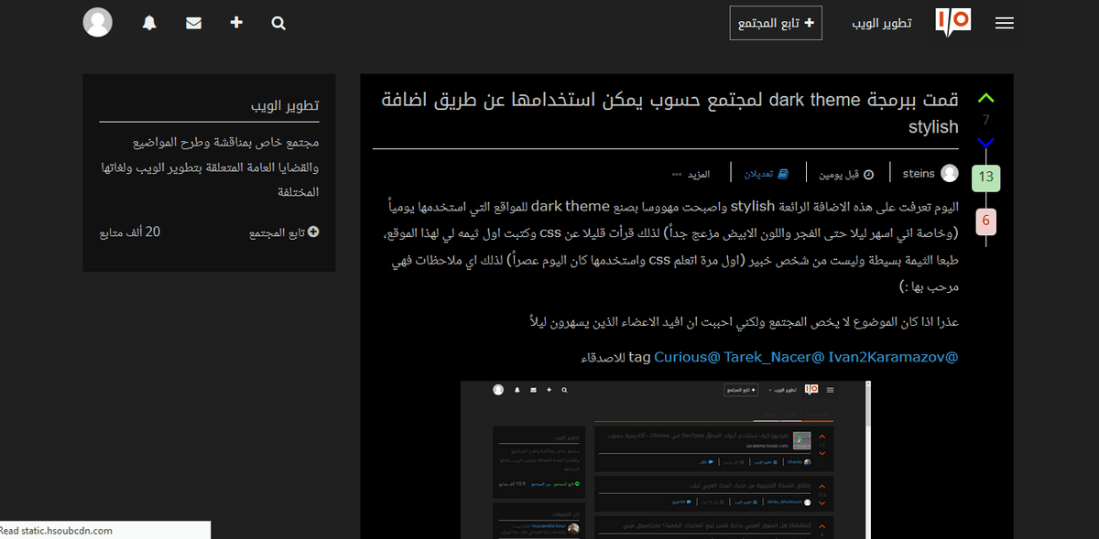
Task: Click the red 6 downvotes badge
Action: (x=986, y=221)
